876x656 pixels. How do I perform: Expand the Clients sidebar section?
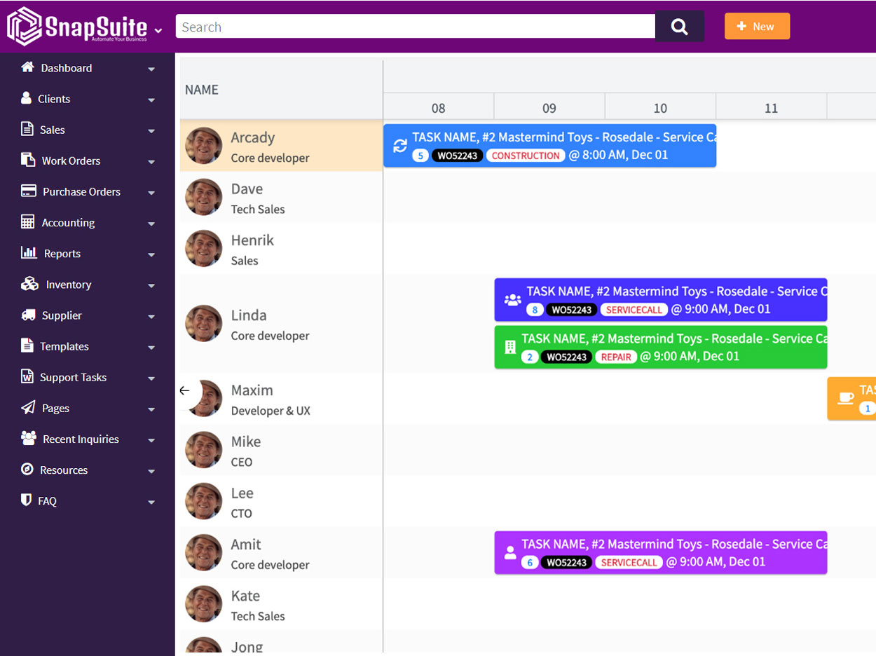point(151,100)
